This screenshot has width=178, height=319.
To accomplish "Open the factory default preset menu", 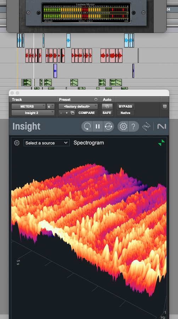I will (78, 106).
